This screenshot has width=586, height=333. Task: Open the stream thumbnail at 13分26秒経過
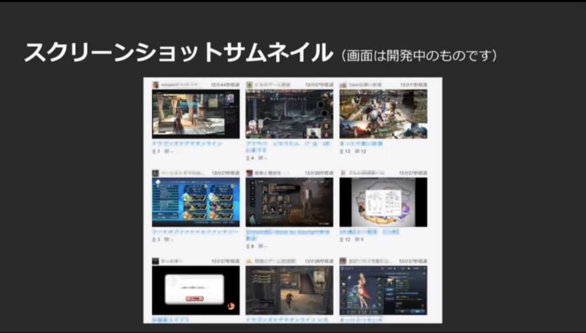click(289, 202)
